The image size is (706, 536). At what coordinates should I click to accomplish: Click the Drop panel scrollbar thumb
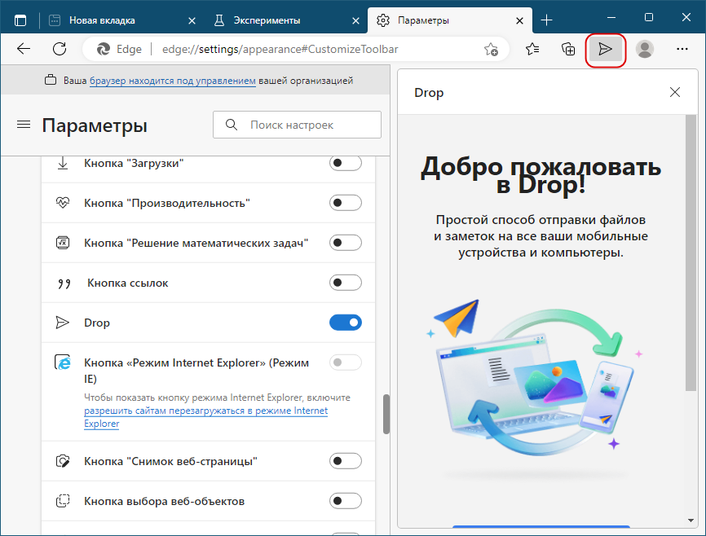[691, 253]
